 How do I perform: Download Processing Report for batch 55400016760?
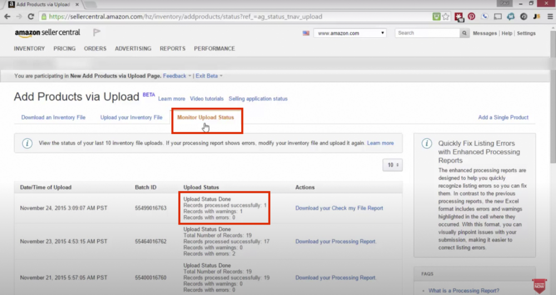336,278
